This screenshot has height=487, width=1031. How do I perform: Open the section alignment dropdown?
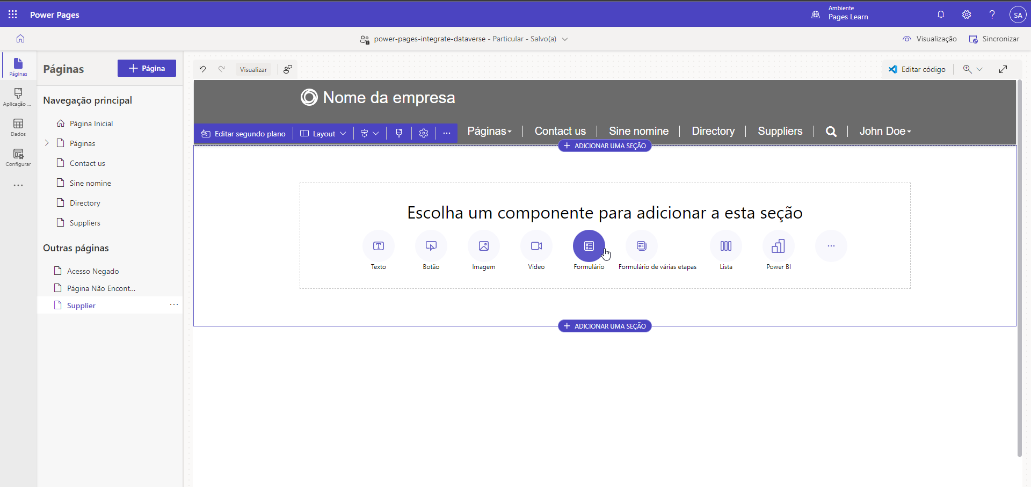tap(369, 133)
